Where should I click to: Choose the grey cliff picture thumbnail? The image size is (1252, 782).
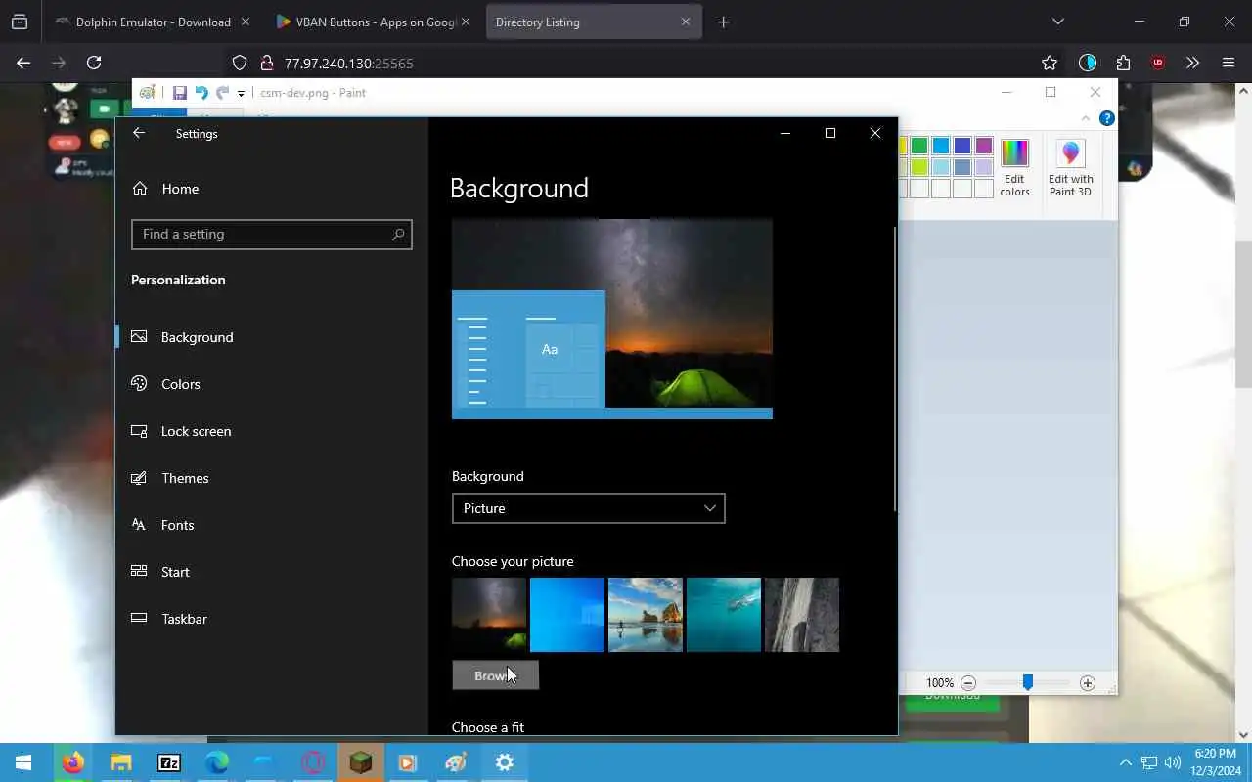(x=802, y=615)
